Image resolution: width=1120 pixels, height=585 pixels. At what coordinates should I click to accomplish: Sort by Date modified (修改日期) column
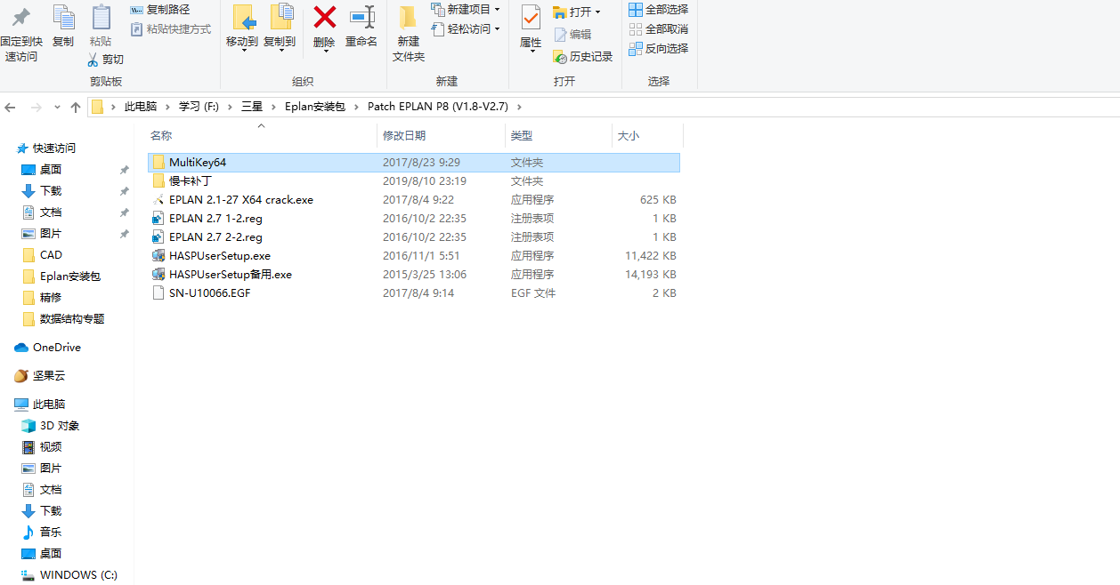(x=404, y=136)
